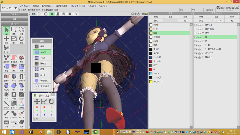Click 設定 button in material panel
This screenshot has width=240, height=135.
coord(156,21)
